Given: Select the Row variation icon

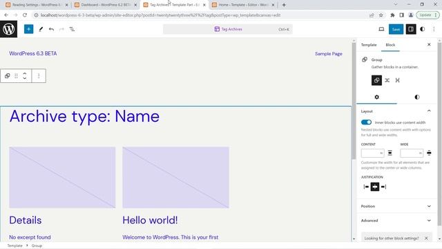Looking at the screenshot, I should pyautogui.click(x=387, y=80).
